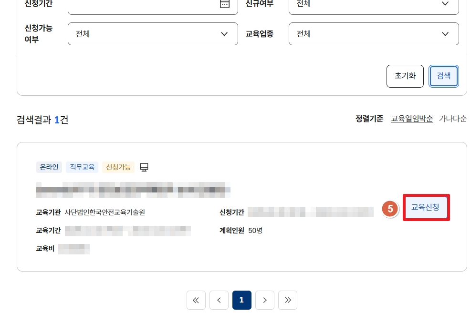471x313 pixels.
Task: Click the 신청가능 status badge
Action: click(x=118, y=167)
